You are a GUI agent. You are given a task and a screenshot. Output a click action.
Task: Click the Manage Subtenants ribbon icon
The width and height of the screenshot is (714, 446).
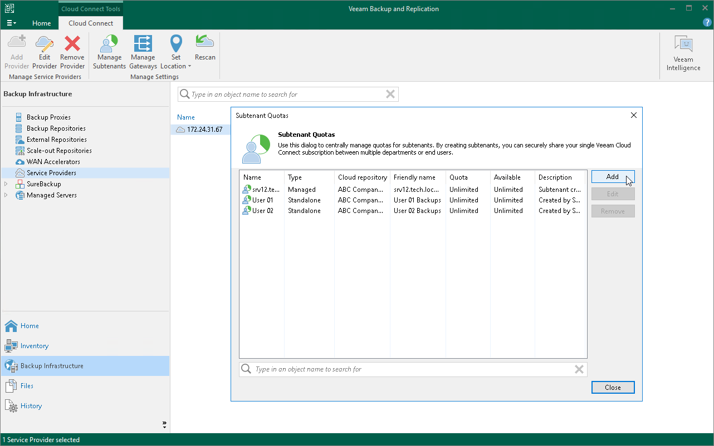point(109,52)
